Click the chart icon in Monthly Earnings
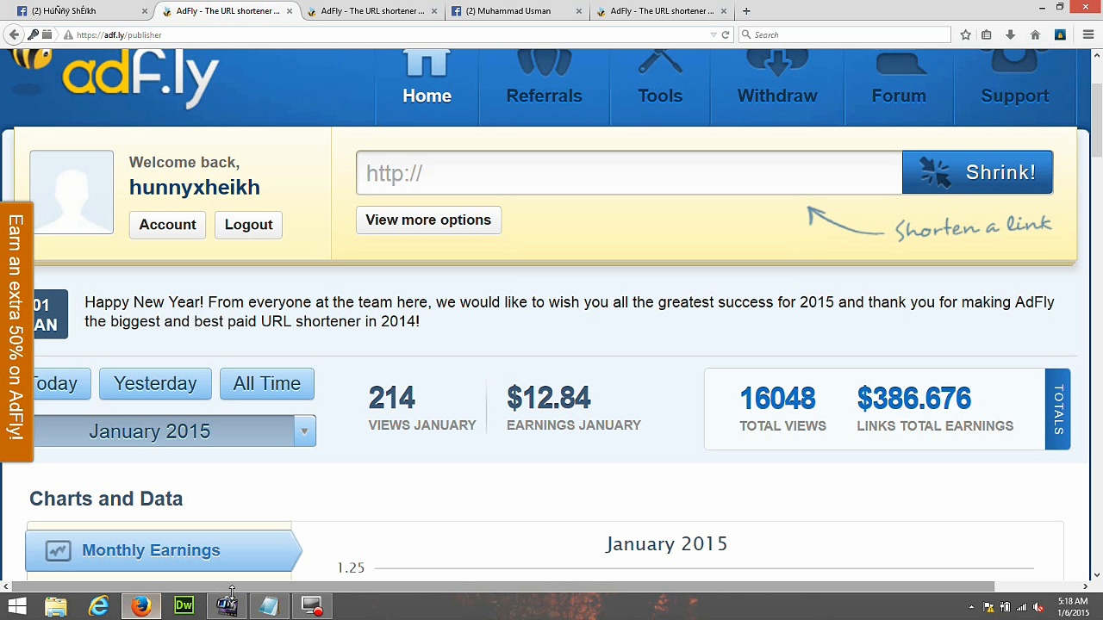The image size is (1103, 620). coord(58,550)
